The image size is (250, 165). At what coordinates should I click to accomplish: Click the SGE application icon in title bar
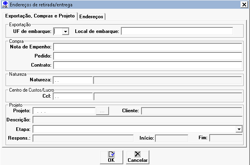point(4,4)
